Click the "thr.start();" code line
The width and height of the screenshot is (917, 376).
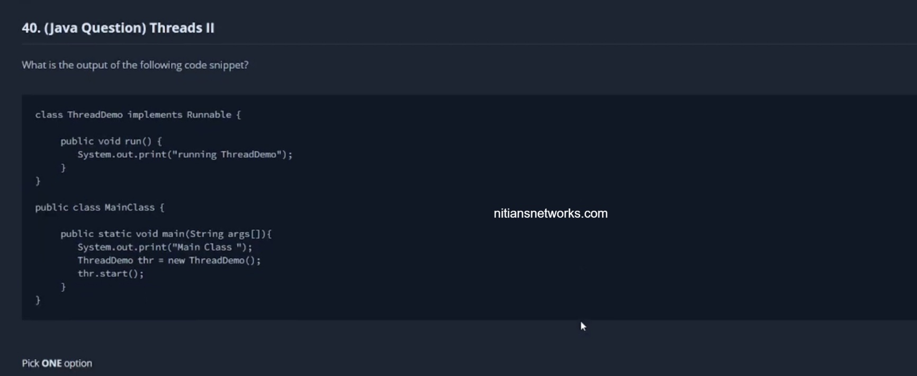pos(110,274)
